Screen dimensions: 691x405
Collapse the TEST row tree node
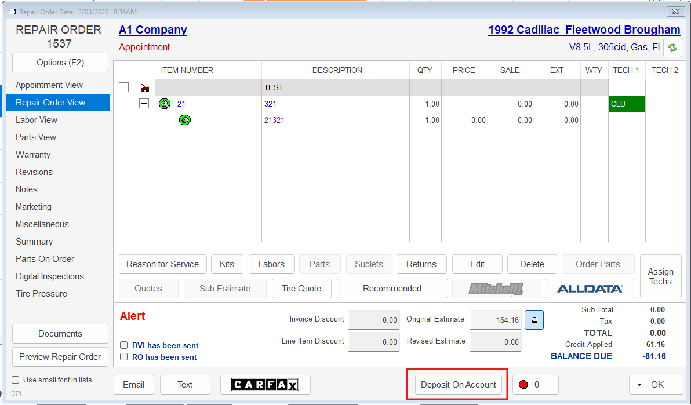(x=123, y=87)
